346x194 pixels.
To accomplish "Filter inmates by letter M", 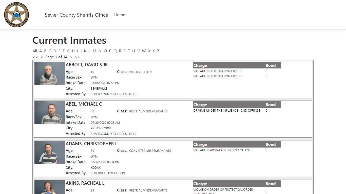I will point(94,51).
